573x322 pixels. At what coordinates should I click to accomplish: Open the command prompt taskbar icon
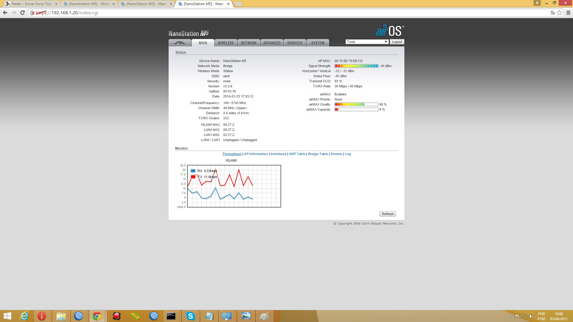point(171,316)
